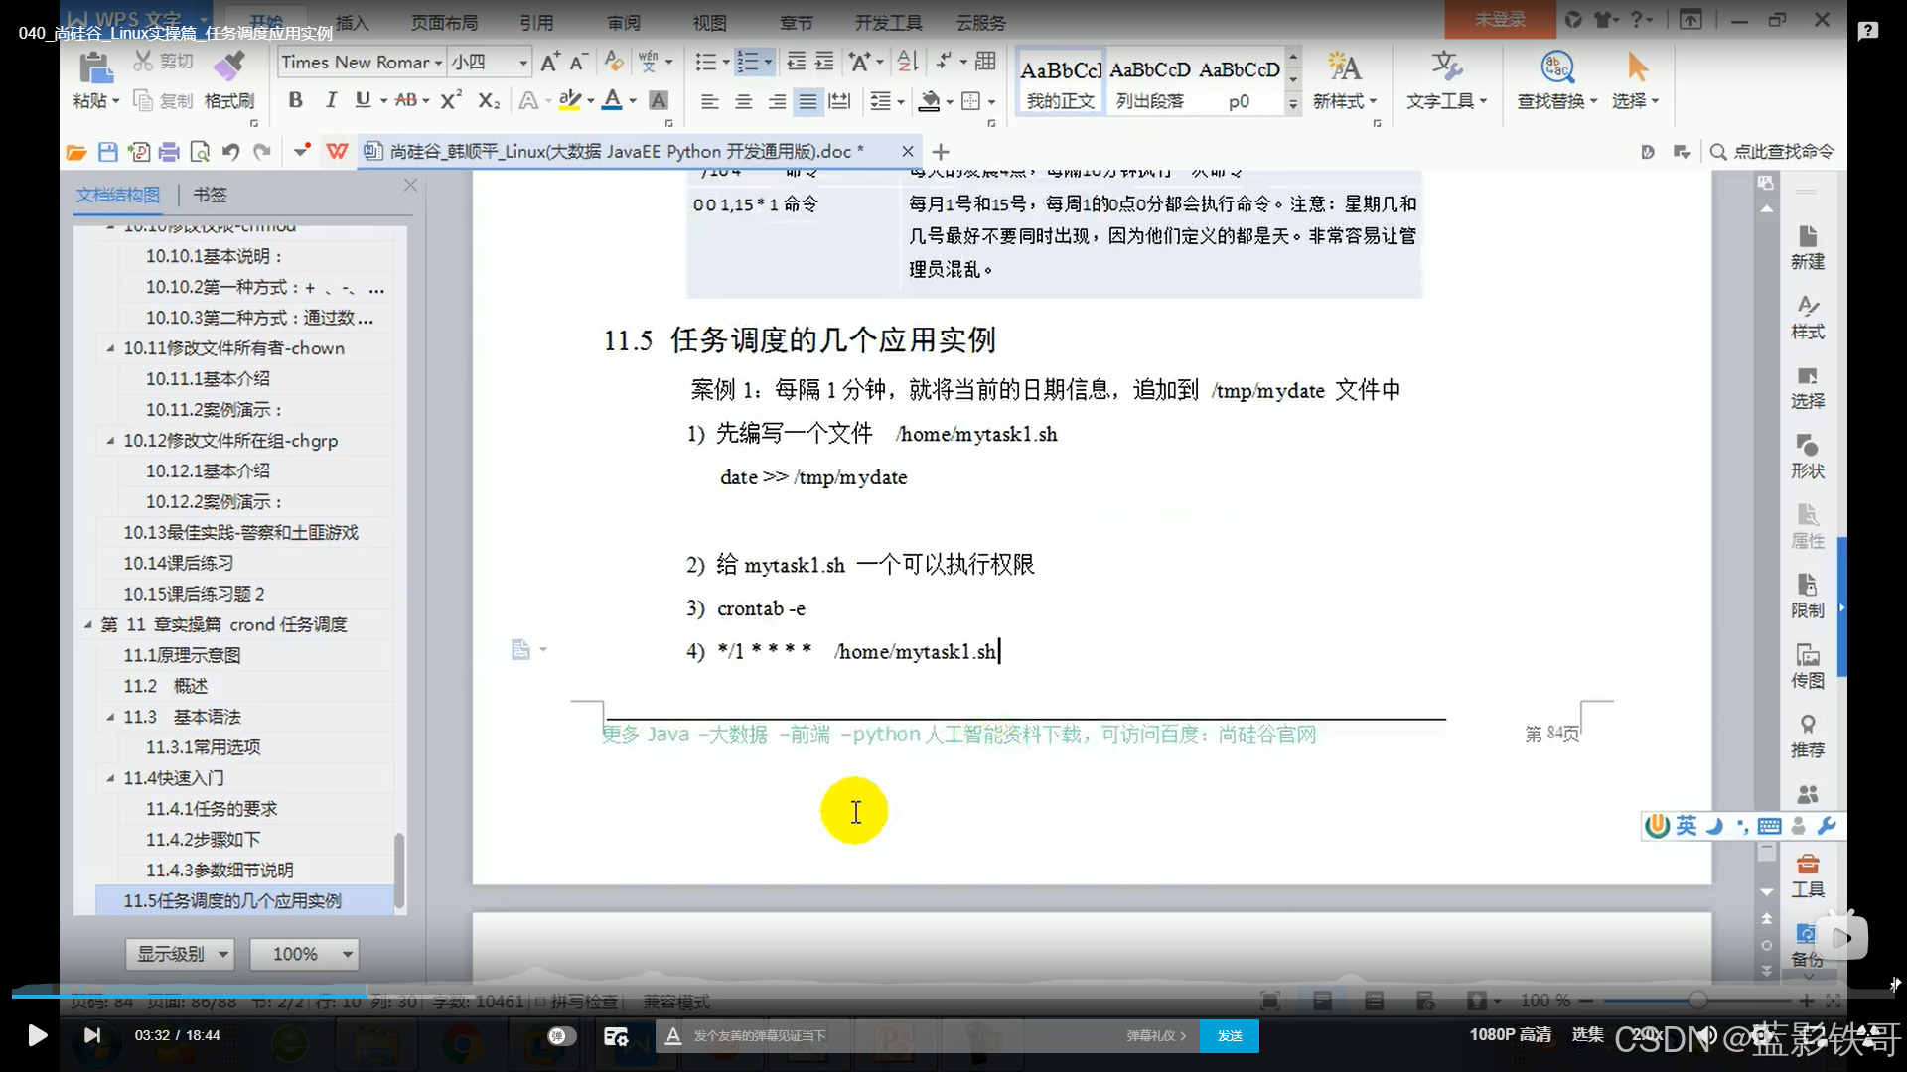Apply superscript formatting
Viewport: 1907px width, 1072px height.
(451, 100)
